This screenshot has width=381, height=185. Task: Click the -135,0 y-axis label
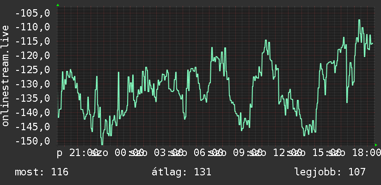(x=32, y=98)
